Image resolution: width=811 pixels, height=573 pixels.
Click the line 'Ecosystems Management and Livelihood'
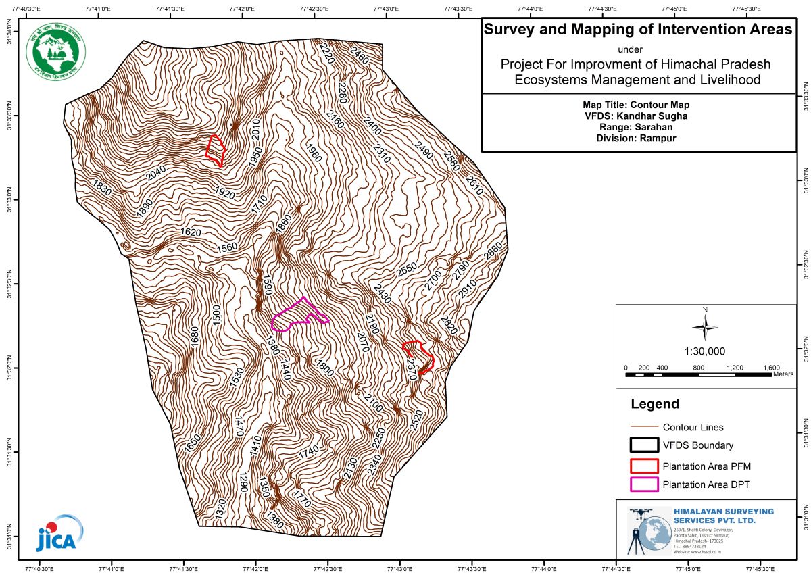click(x=636, y=80)
